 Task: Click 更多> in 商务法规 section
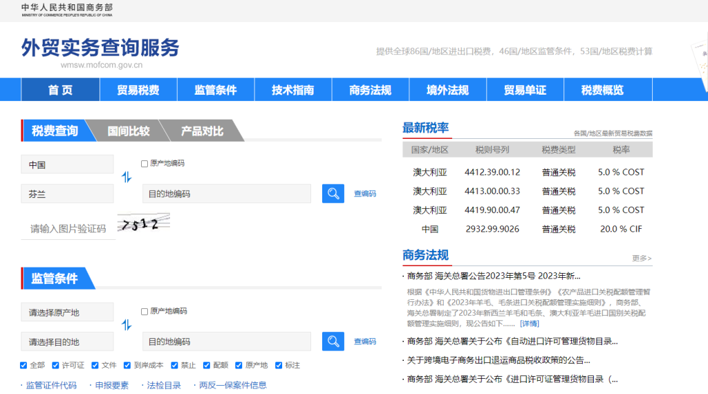642,258
